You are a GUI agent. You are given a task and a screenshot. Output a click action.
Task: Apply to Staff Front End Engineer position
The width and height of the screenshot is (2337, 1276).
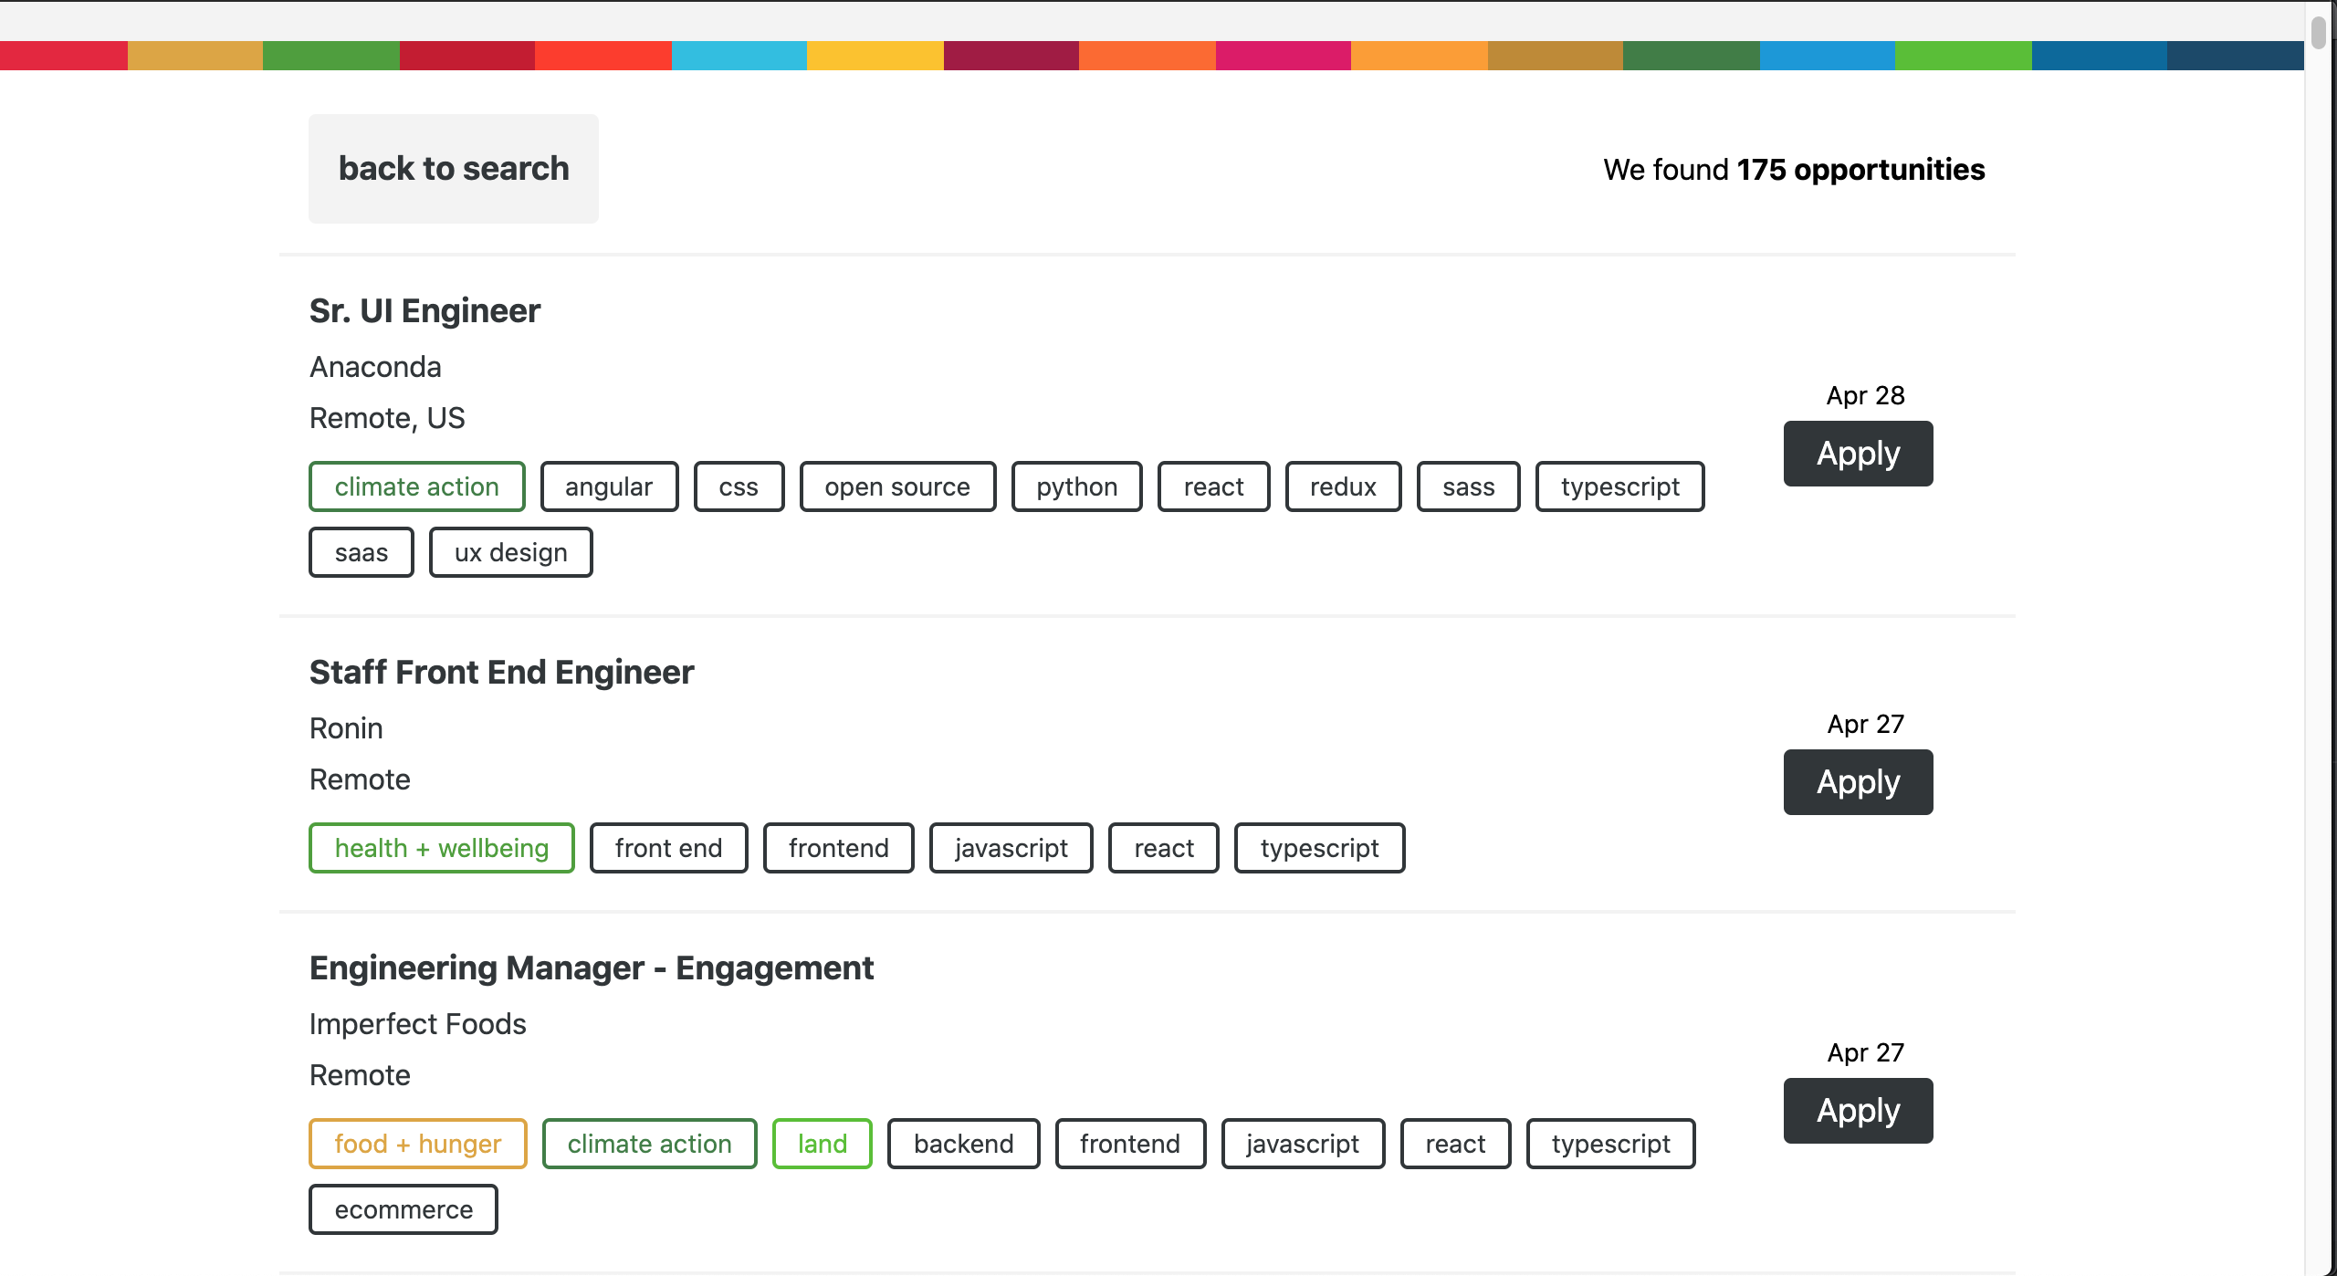point(1858,782)
